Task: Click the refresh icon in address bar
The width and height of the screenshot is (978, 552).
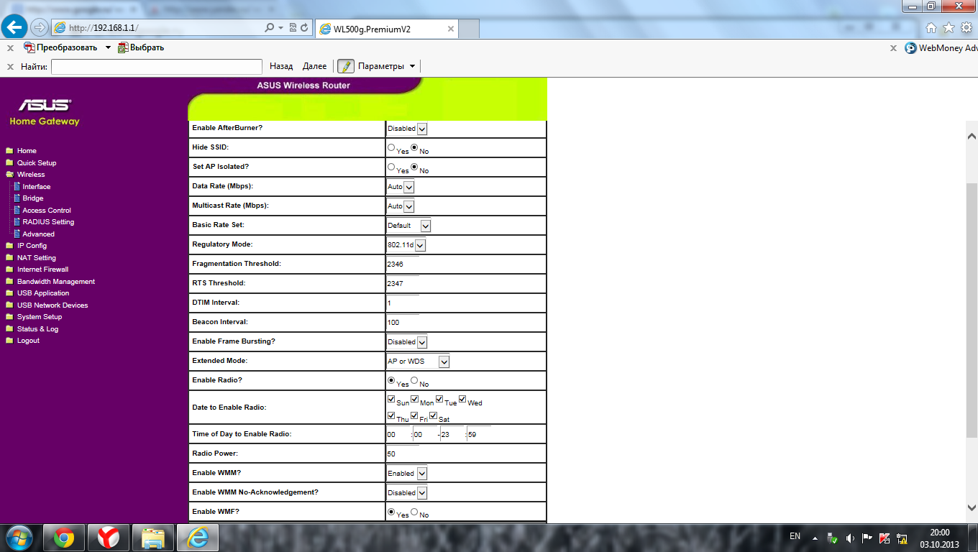Action: (x=305, y=28)
